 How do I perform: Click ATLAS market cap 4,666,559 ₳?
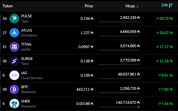tap(130, 32)
